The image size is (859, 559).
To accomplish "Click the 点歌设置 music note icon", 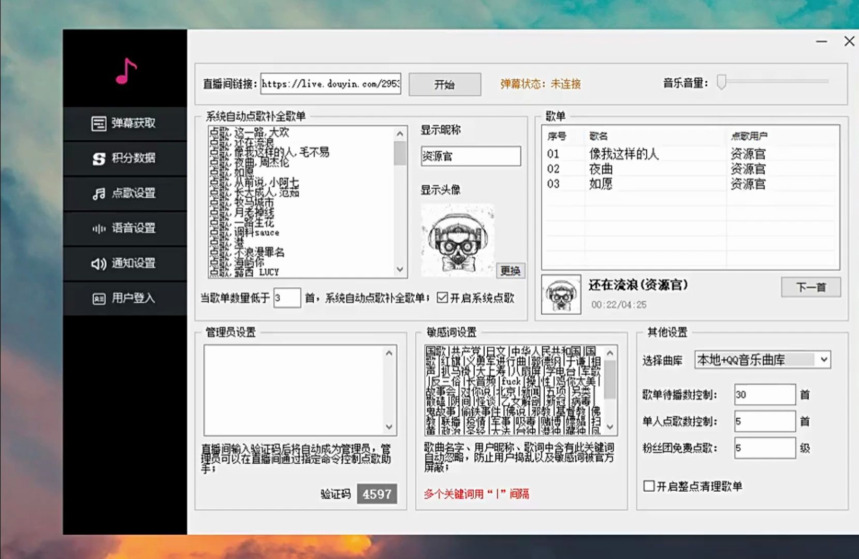I will click(x=98, y=194).
